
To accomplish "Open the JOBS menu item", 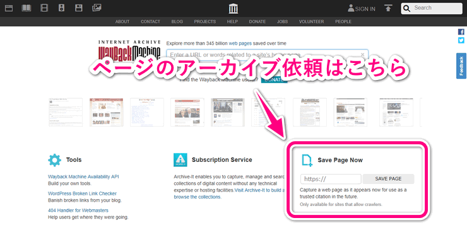I will click(282, 21).
